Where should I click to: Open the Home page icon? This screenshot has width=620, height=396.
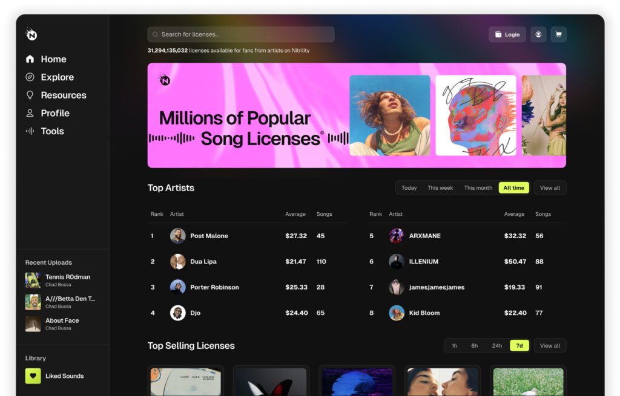30,59
